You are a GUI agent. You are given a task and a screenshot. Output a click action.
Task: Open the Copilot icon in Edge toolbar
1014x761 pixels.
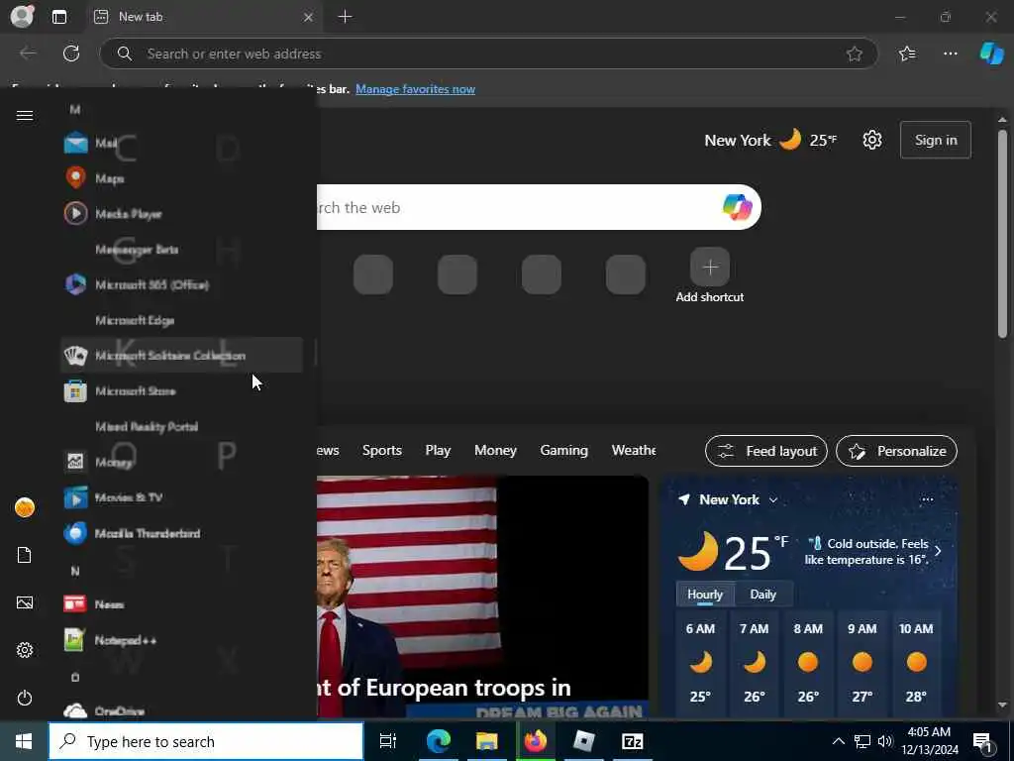click(x=991, y=54)
